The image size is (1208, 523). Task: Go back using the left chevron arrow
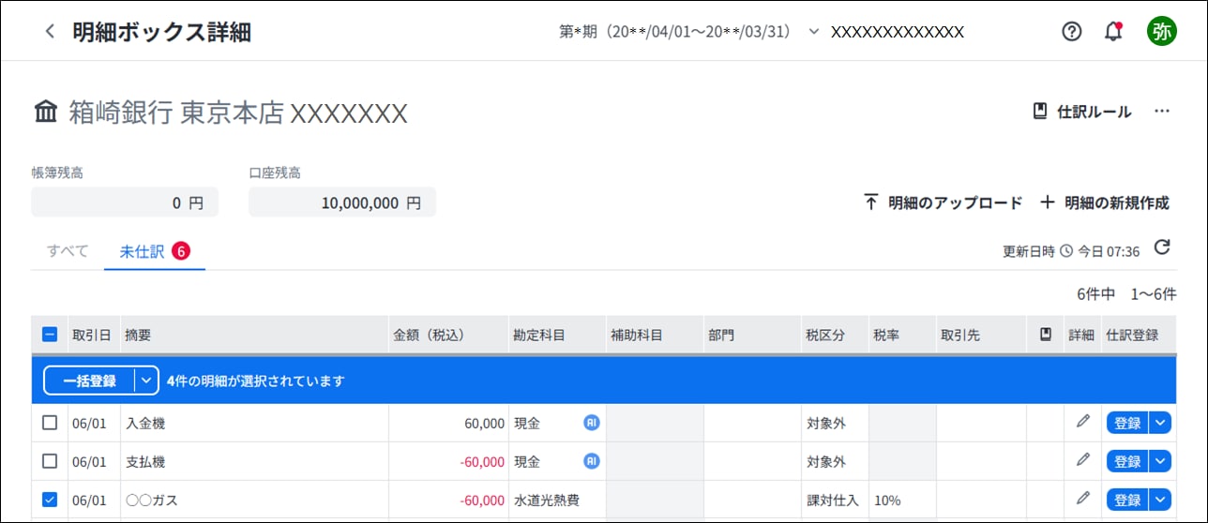50,32
